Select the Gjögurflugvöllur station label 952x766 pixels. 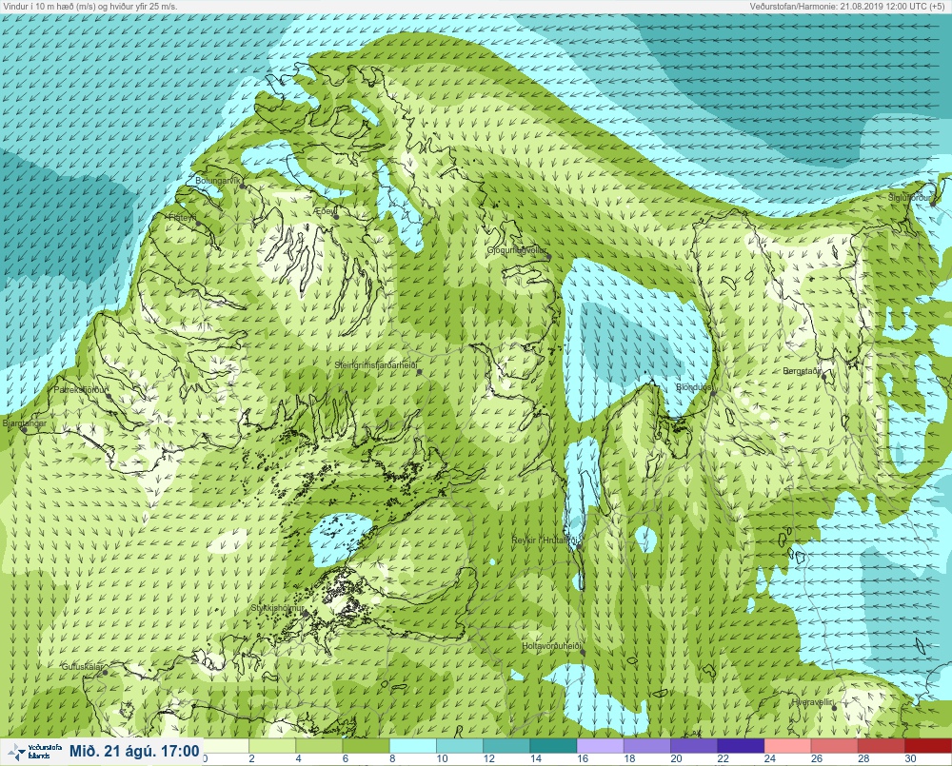pos(517,250)
